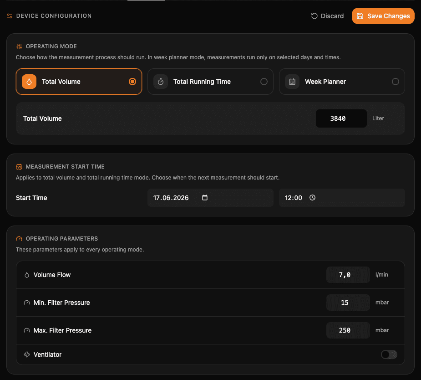The image size is (421, 380).
Task: Click the stopwatch Total Running Time icon
Action: (161, 82)
